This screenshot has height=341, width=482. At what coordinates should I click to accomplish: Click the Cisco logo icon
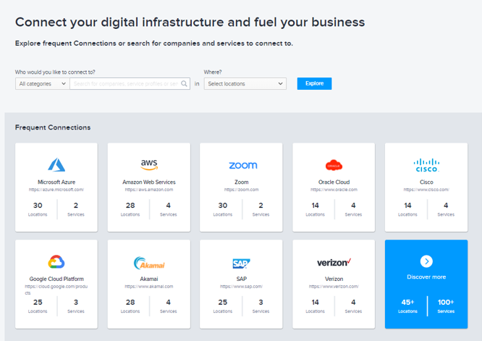[x=426, y=165]
